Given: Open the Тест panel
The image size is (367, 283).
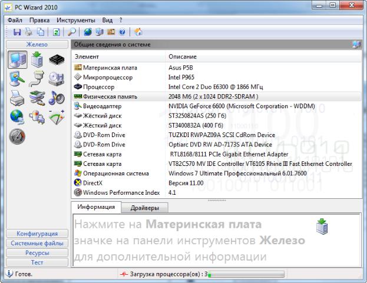Looking at the screenshot, I should [x=37, y=262].
